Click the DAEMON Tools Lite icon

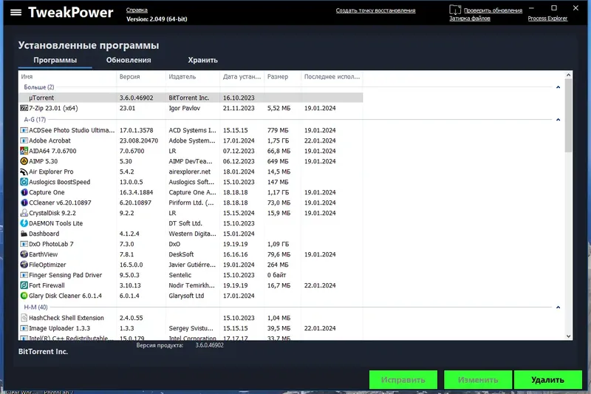tap(24, 223)
